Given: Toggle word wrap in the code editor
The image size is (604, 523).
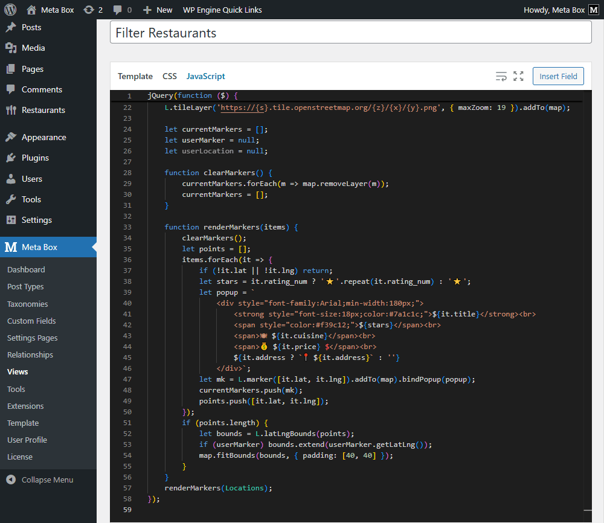Looking at the screenshot, I should click(501, 77).
